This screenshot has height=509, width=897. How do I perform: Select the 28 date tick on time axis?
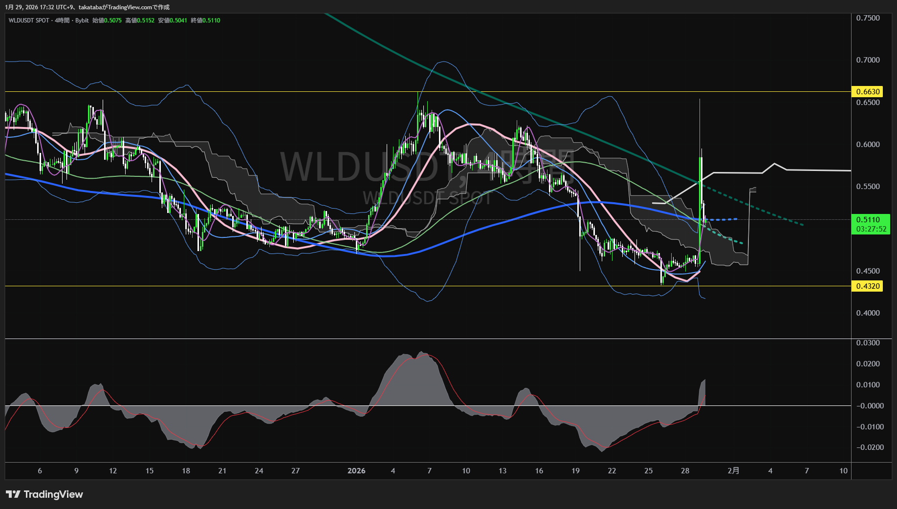coord(685,471)
